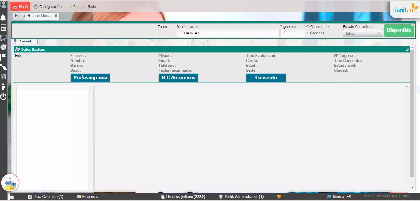
Task: Switch to the Home tab
Action: [x=20, y=16]
